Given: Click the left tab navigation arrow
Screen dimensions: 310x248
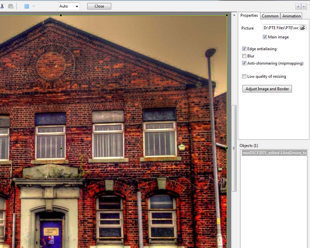Looking at the screenshot, I should (x=298, y=7).
